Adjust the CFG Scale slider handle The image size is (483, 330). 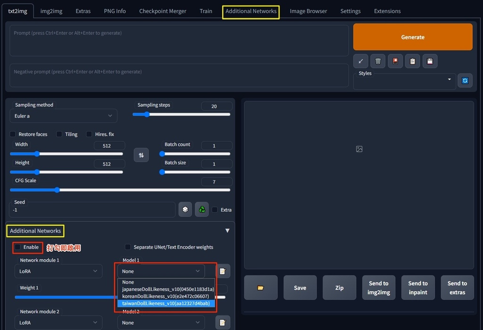coord(57,190)
